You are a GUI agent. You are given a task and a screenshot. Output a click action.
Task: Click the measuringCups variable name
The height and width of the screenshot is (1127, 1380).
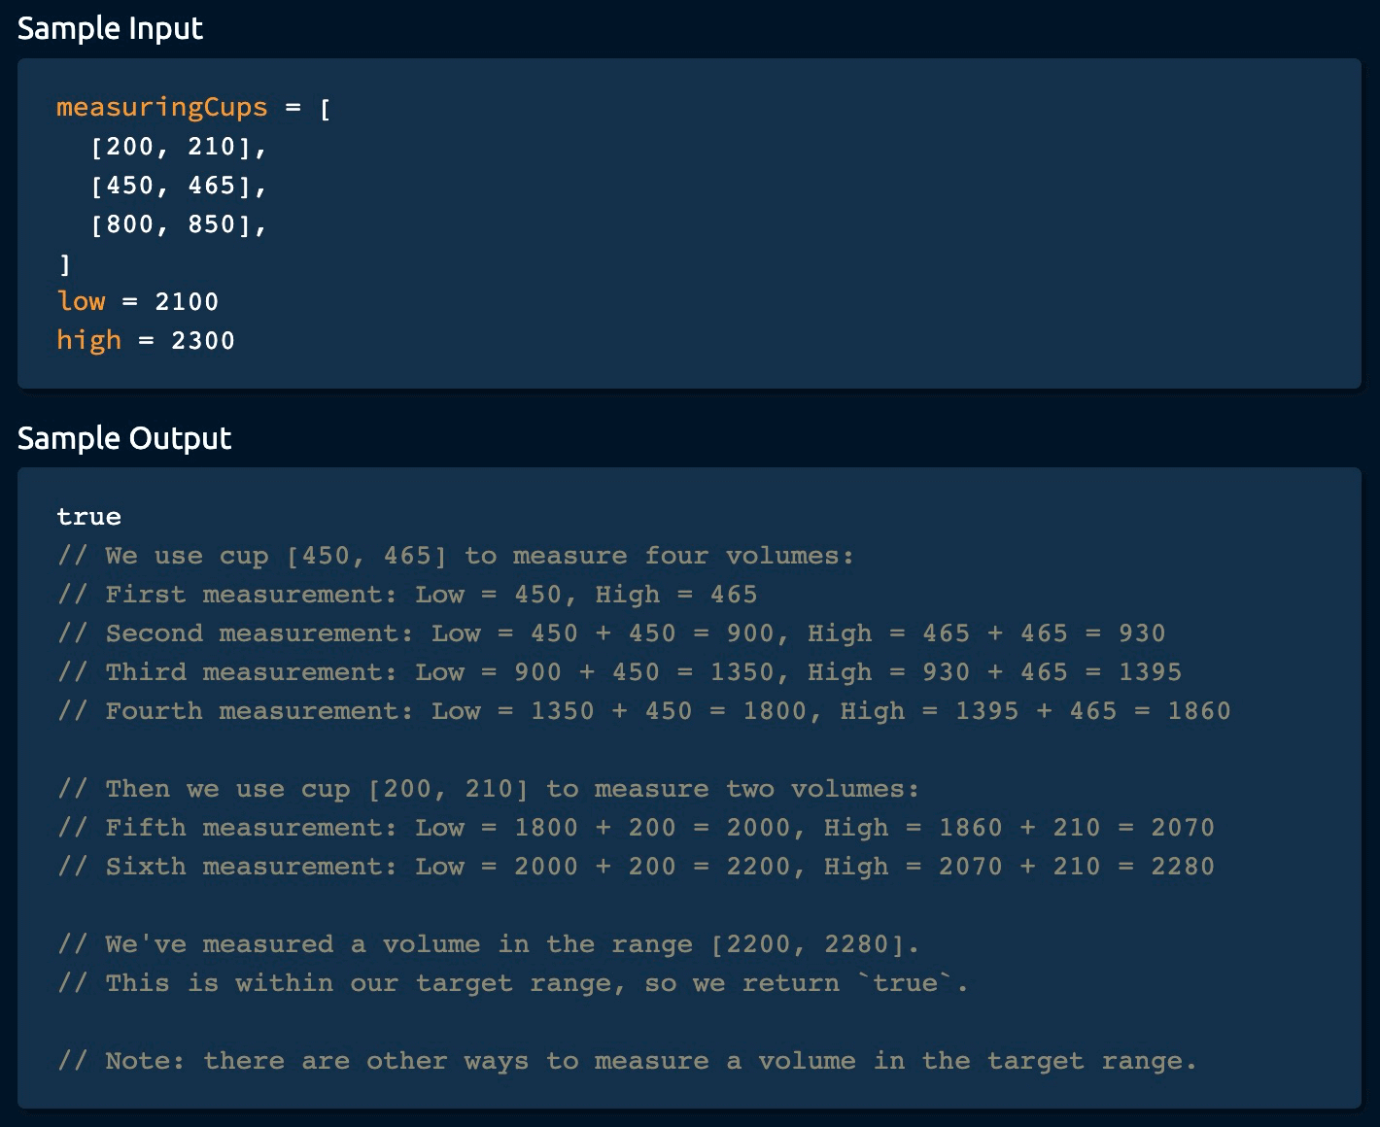[x=161, y=107]
